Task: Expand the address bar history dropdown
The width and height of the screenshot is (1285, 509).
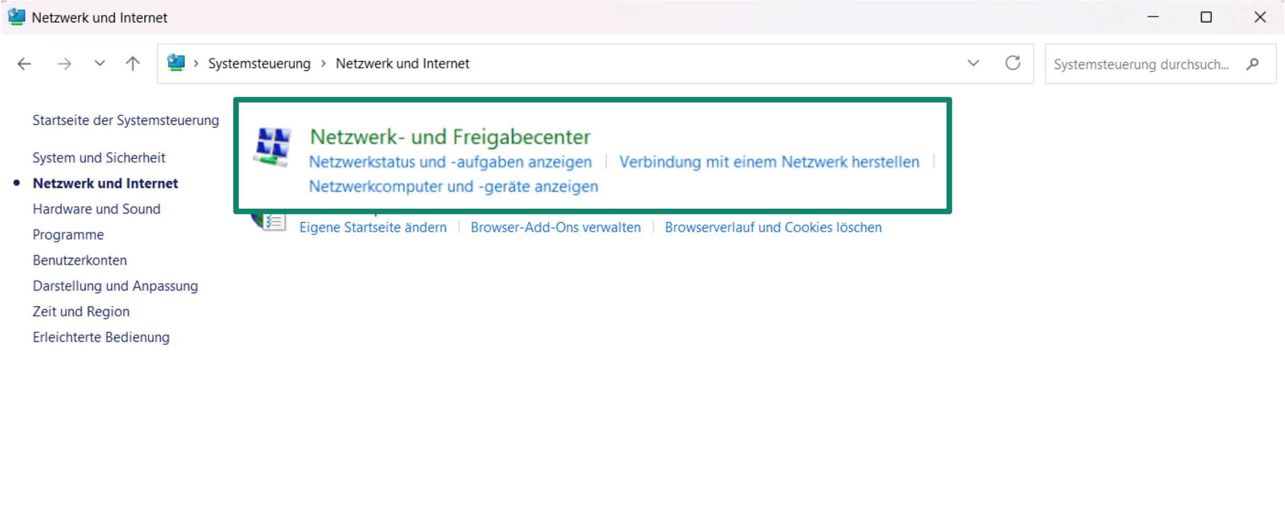Action: 973,63
